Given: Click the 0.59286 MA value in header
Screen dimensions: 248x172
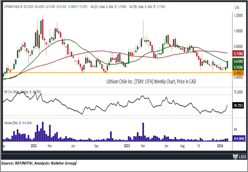Looking at the screenshot, I should (x=122, y=7).
